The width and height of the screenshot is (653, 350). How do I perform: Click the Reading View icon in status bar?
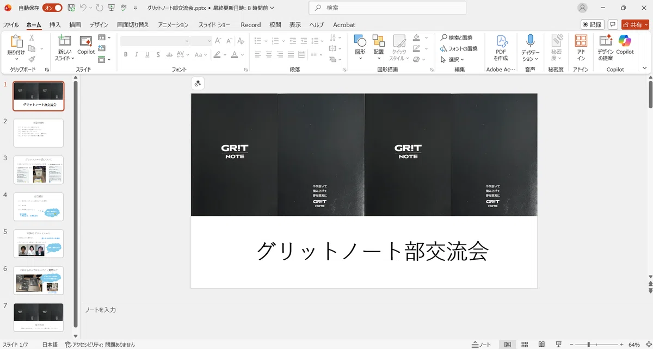pos(542,345)
